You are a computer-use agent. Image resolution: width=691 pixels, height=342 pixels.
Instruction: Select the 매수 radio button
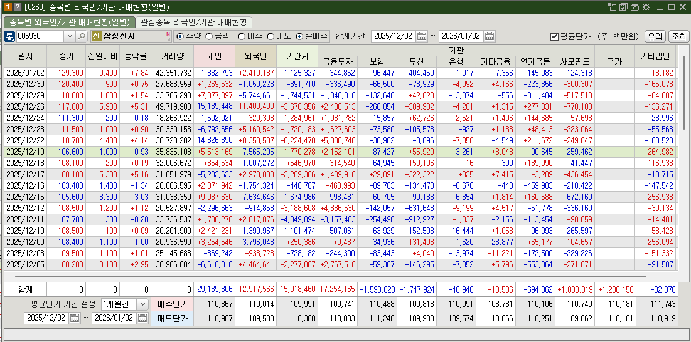(x=242, y=36)
